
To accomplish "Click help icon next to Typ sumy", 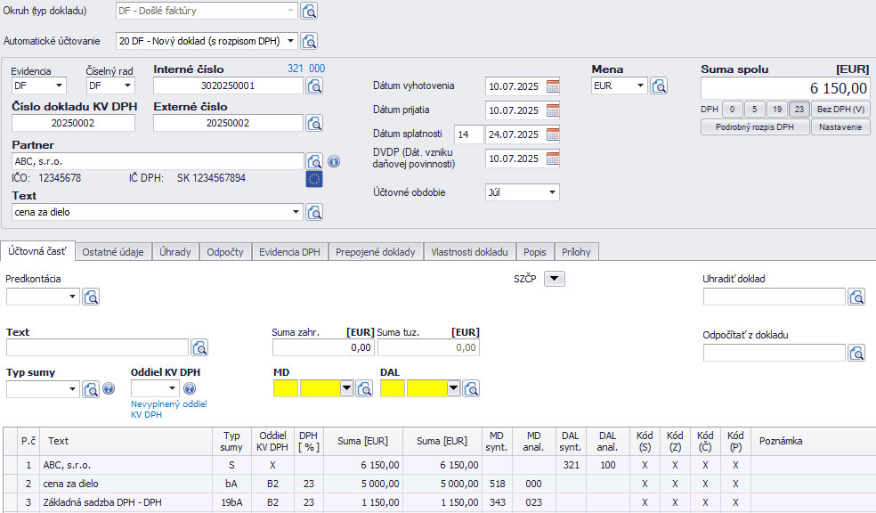I will (x=109, y=389).
